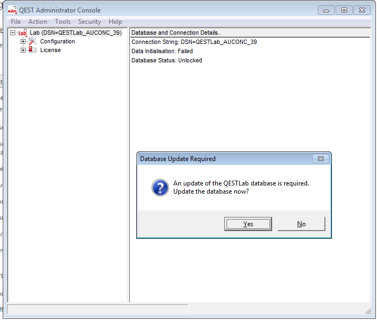Click the QEST Administrator Console title bar icon
Screen dimensions: 377x320
point(12,10)
